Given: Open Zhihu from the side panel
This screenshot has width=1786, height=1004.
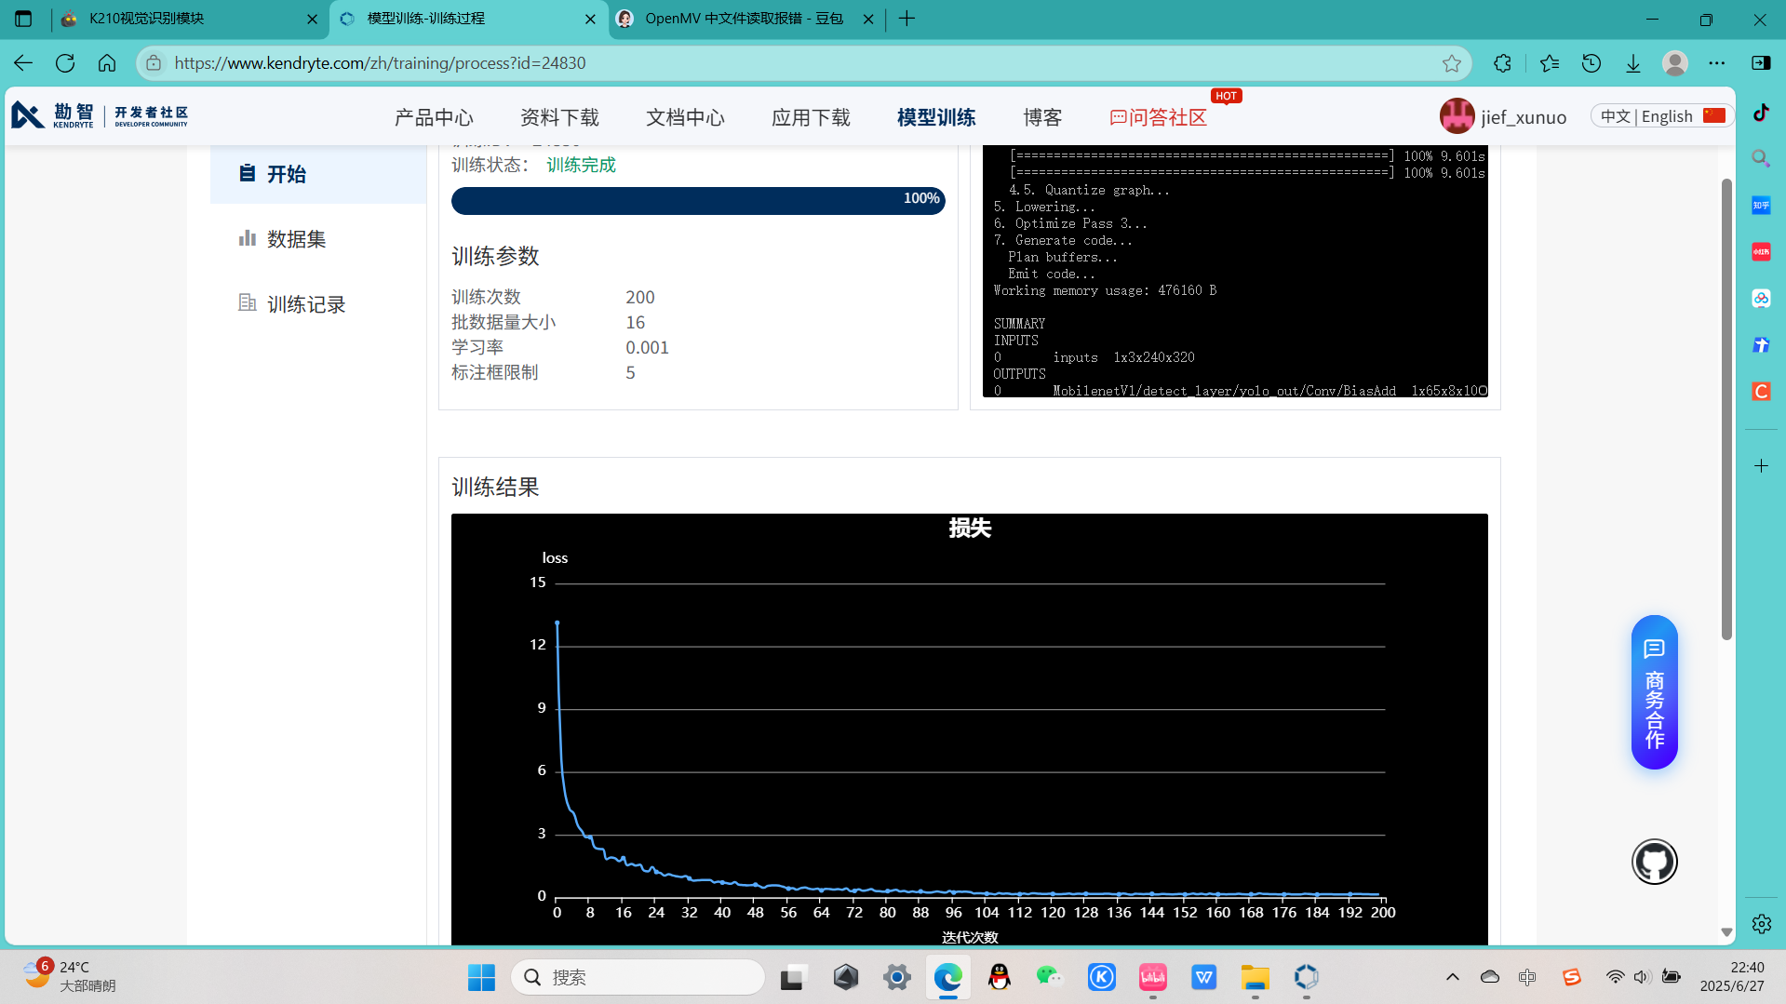Looking at the screenshot, I should (1760, 205).
